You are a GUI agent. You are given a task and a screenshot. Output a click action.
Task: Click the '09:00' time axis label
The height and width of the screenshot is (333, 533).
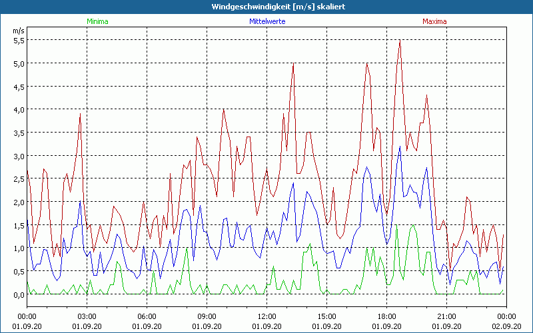click(207, 317)
